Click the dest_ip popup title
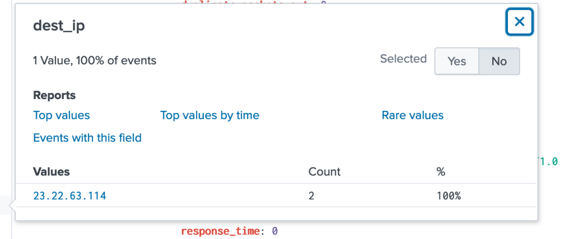The image size is (574, 239). click(x=59, y=26)
